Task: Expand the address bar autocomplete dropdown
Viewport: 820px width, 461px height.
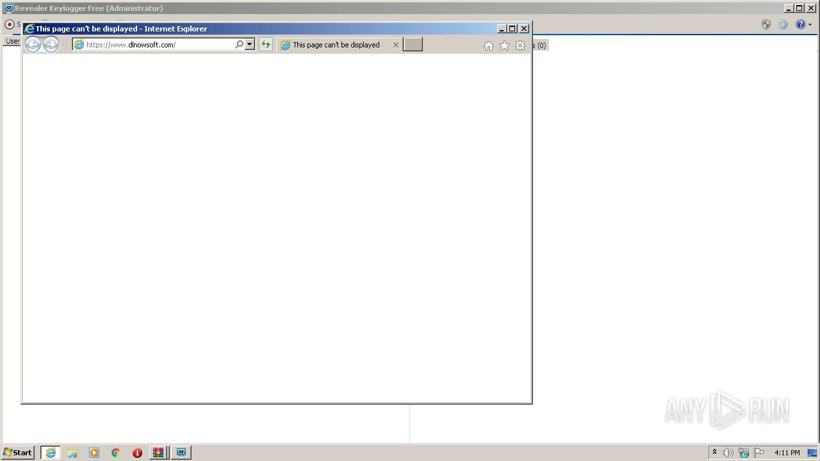Action: (250, 45)
